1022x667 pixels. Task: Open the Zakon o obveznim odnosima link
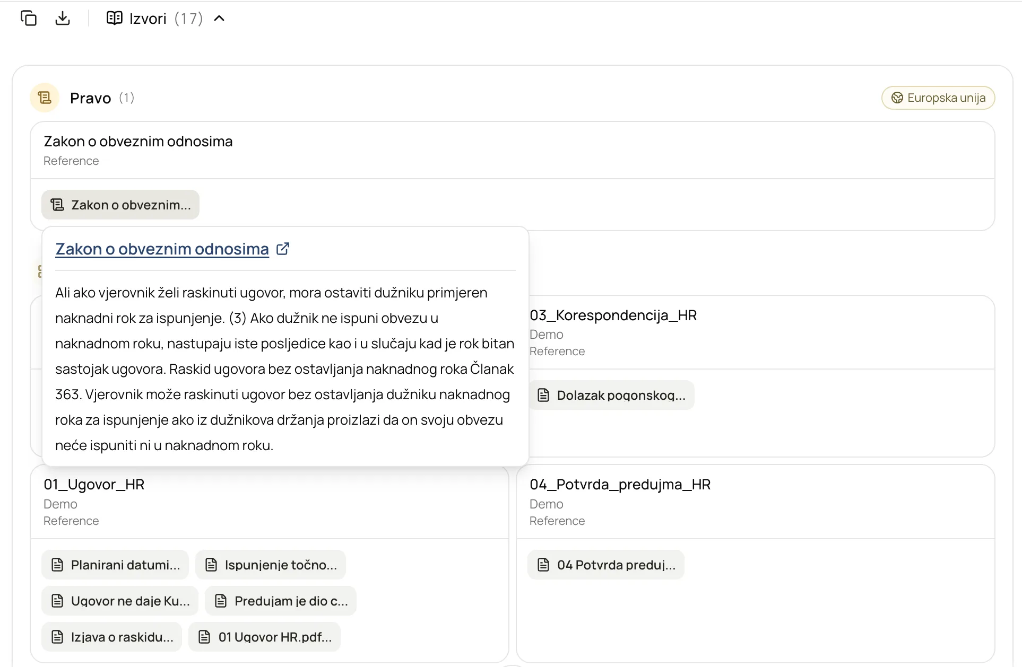pos(162,249)
